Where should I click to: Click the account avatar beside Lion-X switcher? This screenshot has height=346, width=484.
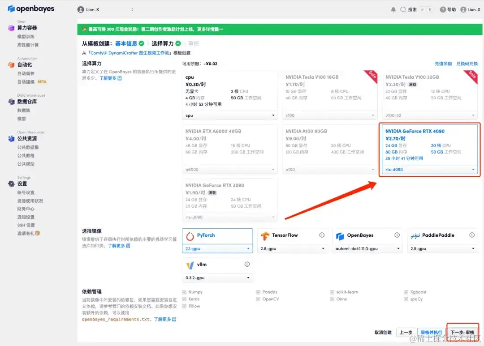tap(81, 9)
